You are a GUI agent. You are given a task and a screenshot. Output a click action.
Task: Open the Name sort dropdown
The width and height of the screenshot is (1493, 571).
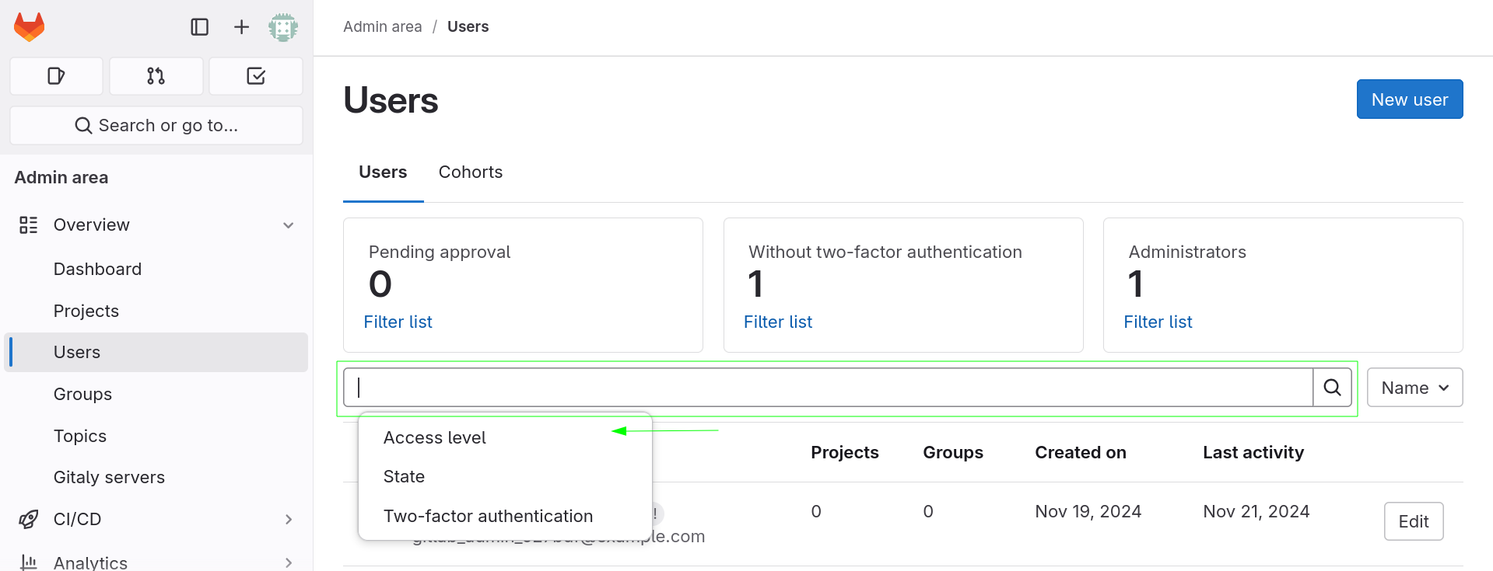coord(1414,388)
